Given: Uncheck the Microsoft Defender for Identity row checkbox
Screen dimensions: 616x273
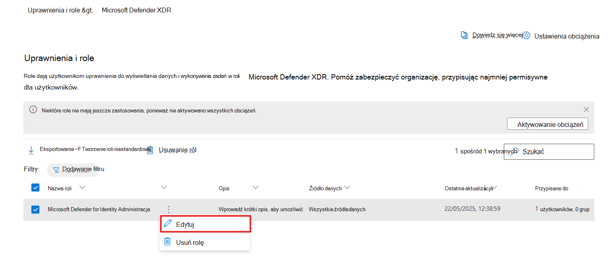Looking at the screenshot, I should 36,209.
